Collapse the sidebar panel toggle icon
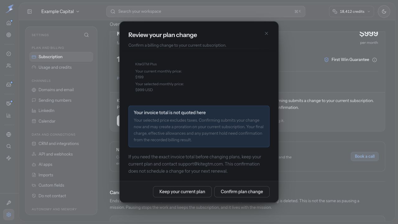The height and width of the screenshot is (224, 398). (x=30, y=12)
